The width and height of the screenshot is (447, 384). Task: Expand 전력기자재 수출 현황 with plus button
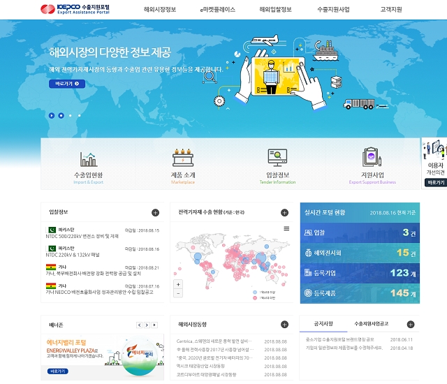(x=284, y=212)
